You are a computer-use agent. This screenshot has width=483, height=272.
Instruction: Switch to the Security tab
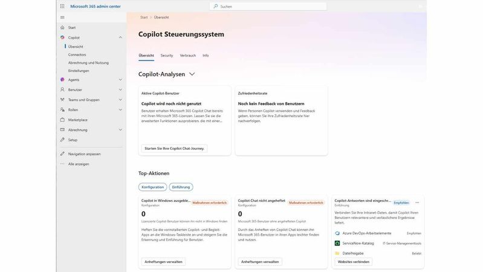click(167, 56)
